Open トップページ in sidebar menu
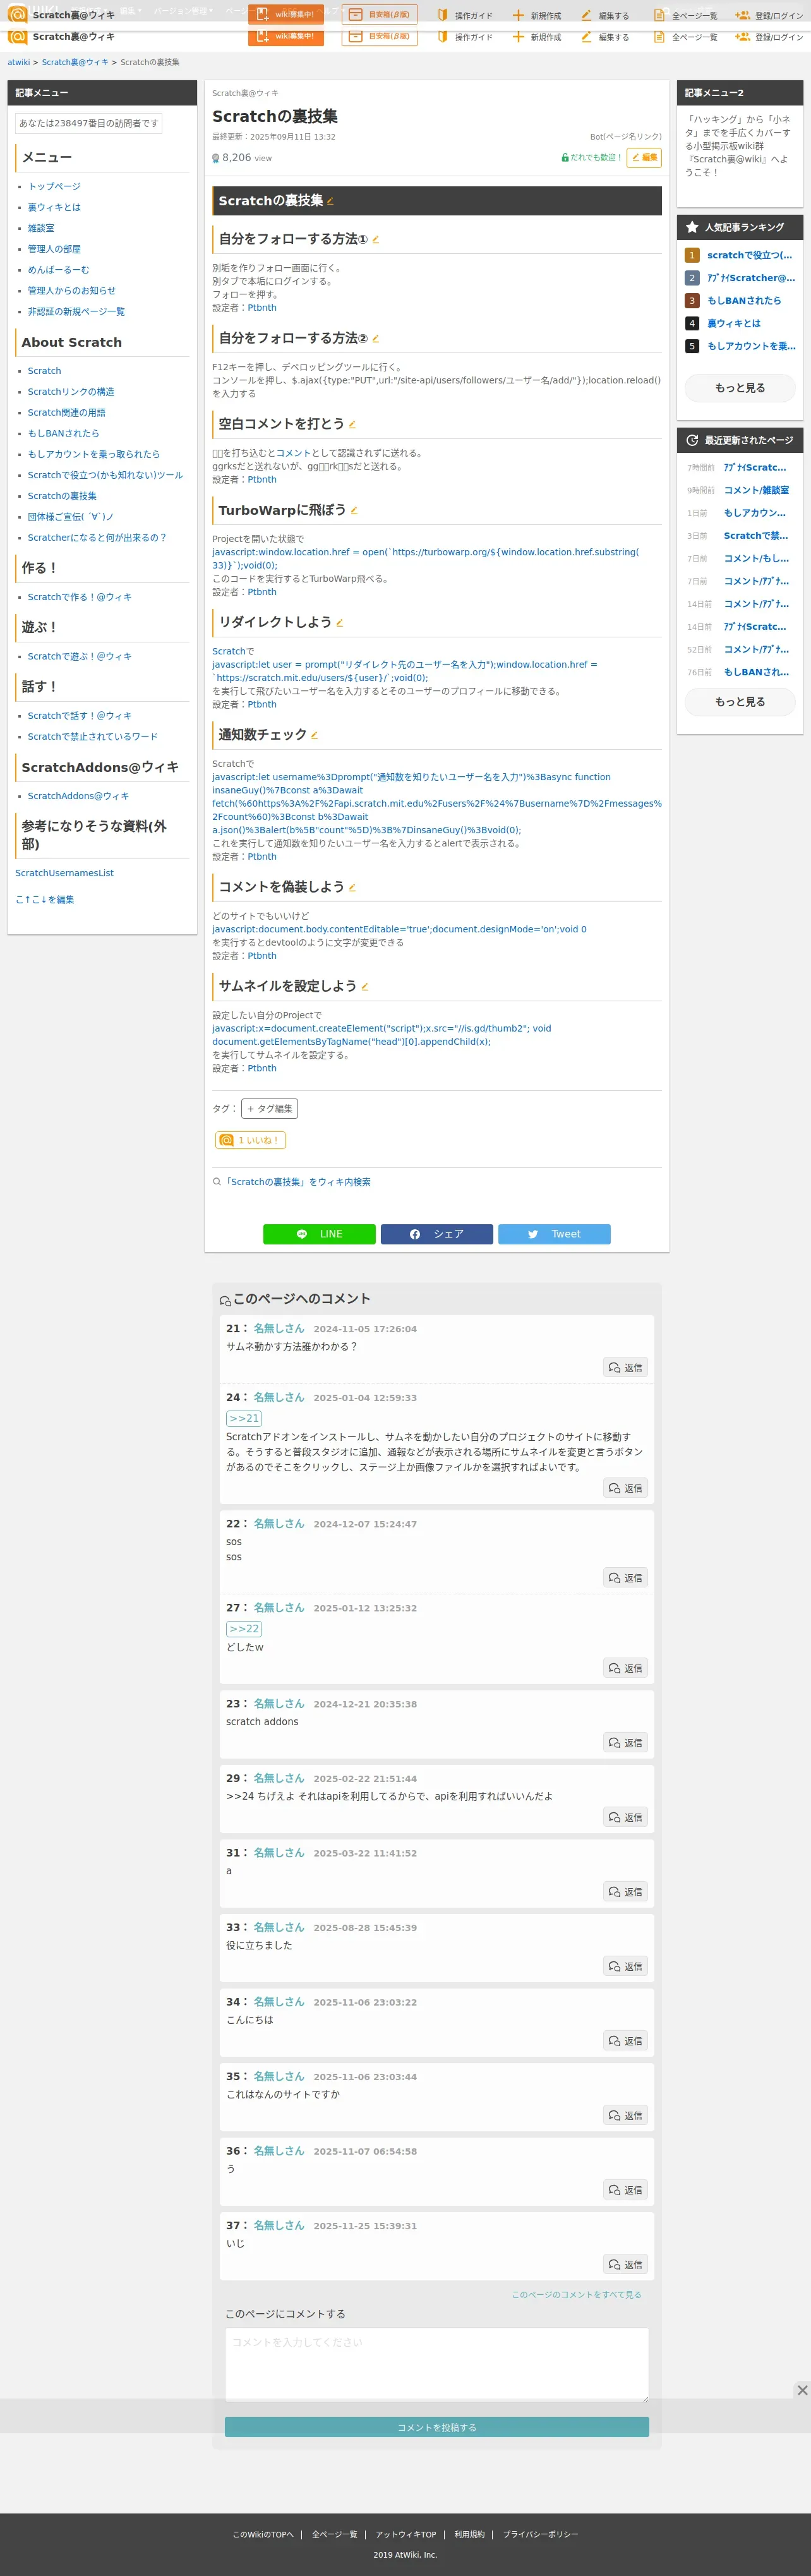811x2576 pixels. click(54, 187)
